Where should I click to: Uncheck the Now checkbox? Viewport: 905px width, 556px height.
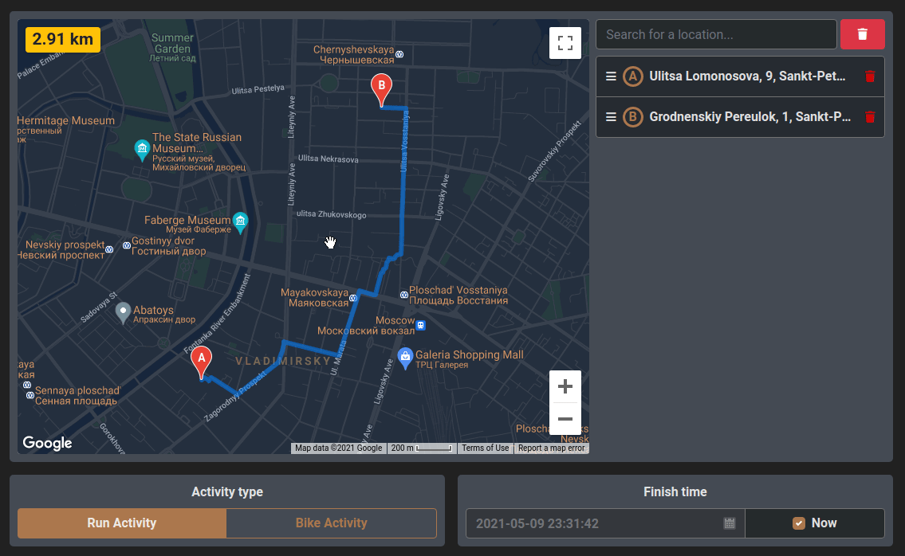[799, 523]
